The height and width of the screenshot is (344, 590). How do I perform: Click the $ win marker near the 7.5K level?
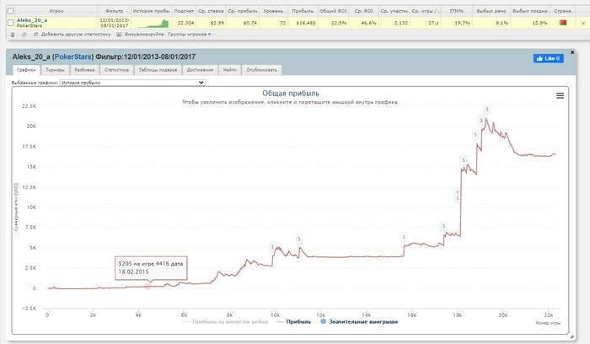coord(444,226)
